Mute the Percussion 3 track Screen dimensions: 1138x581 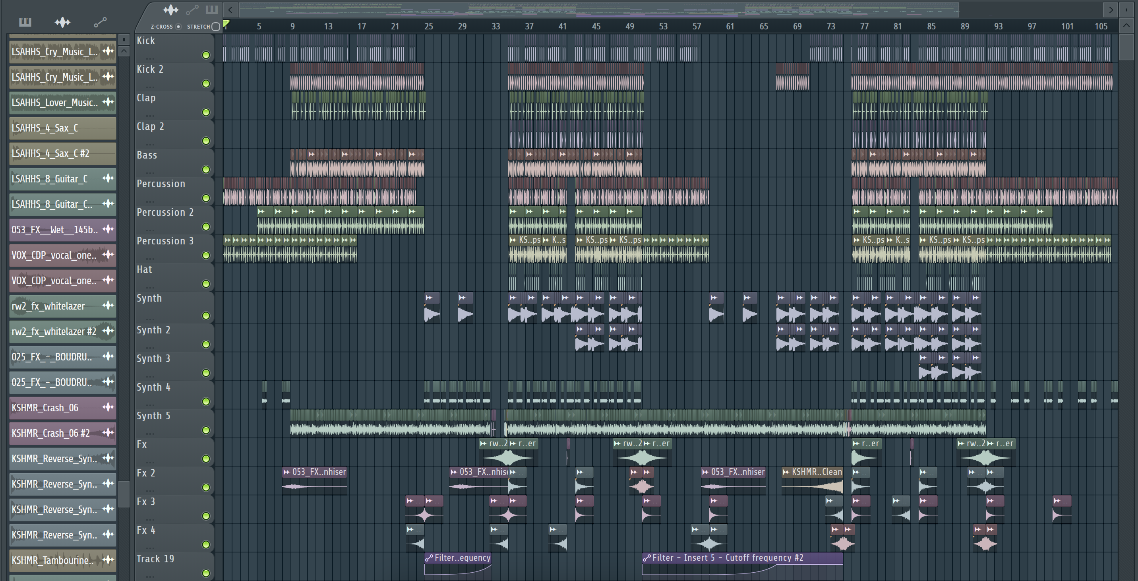tap(206, 256)
